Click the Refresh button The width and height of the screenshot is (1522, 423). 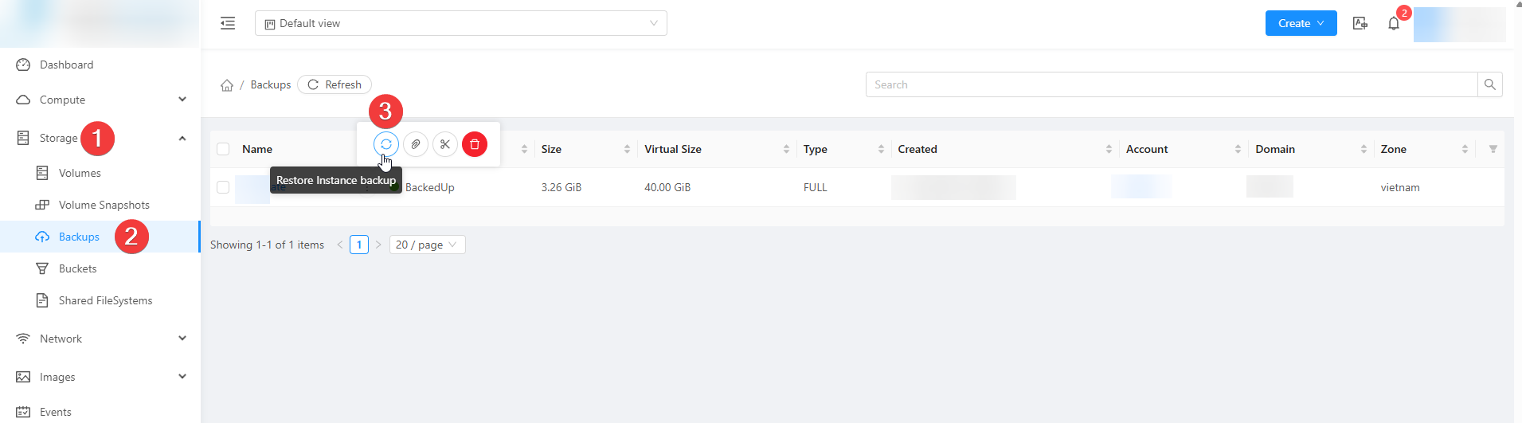pos(335,84)
